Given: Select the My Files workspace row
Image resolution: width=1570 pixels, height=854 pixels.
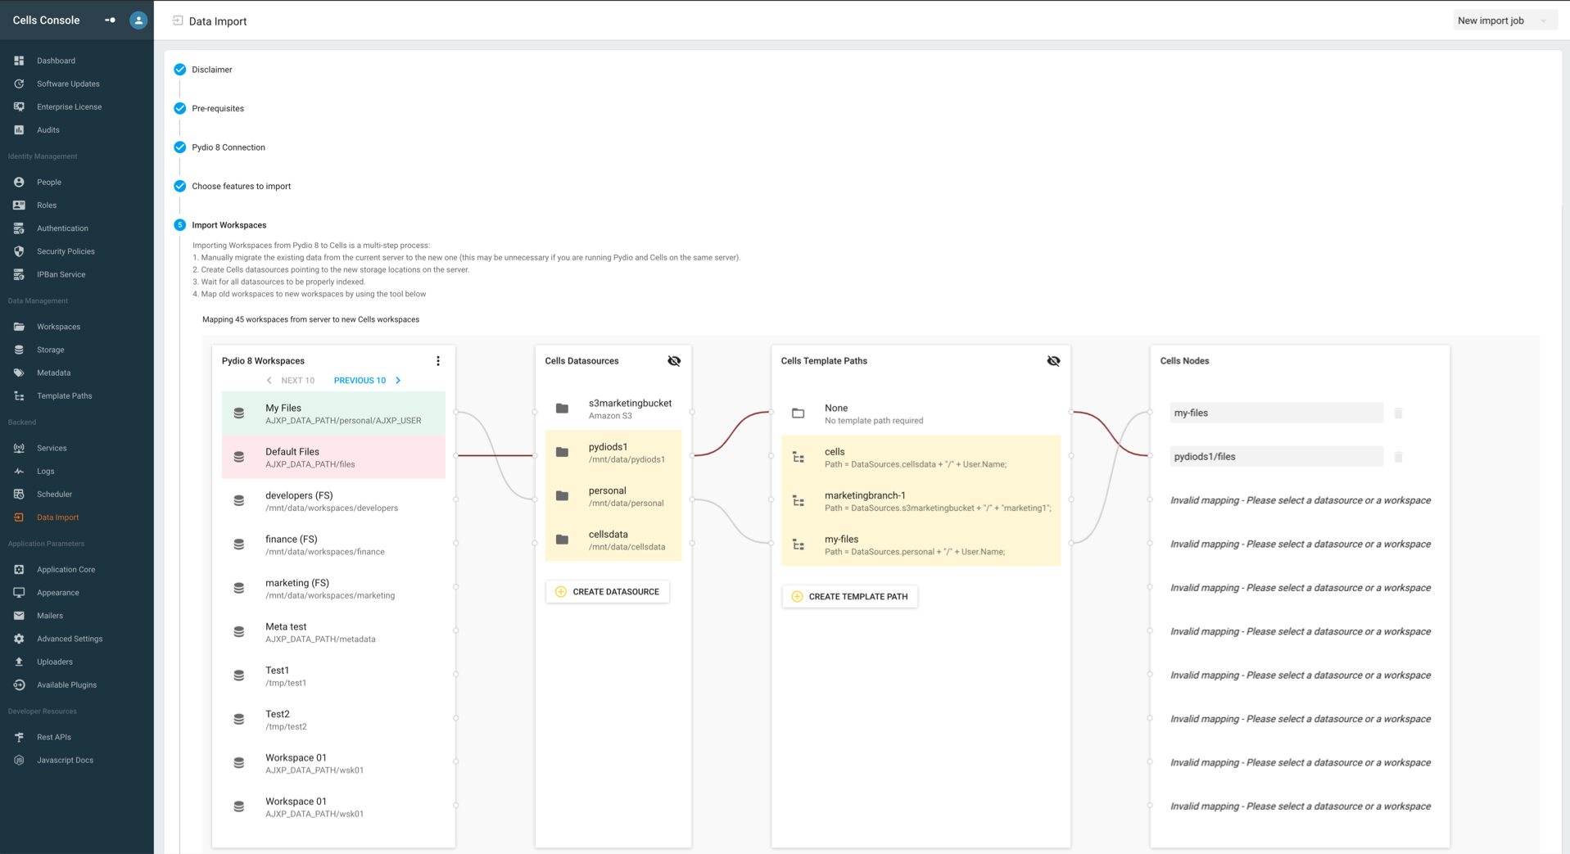Looking at the screenshot, I should (x=333, y=413).
